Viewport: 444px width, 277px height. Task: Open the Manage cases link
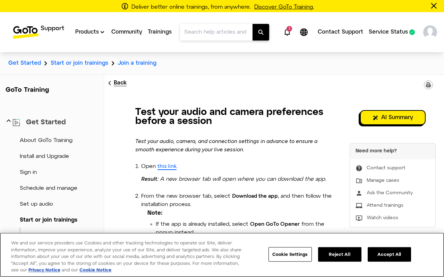click(383, 180)
